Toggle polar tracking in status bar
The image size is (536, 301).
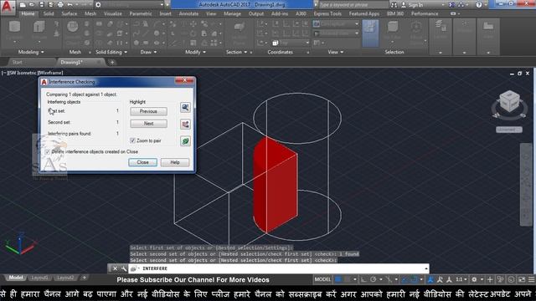point(373,279)
